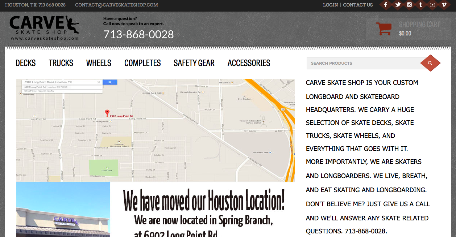456x237 pixels.
Task: Click the shopping cart icon
Action: [384, 29]
